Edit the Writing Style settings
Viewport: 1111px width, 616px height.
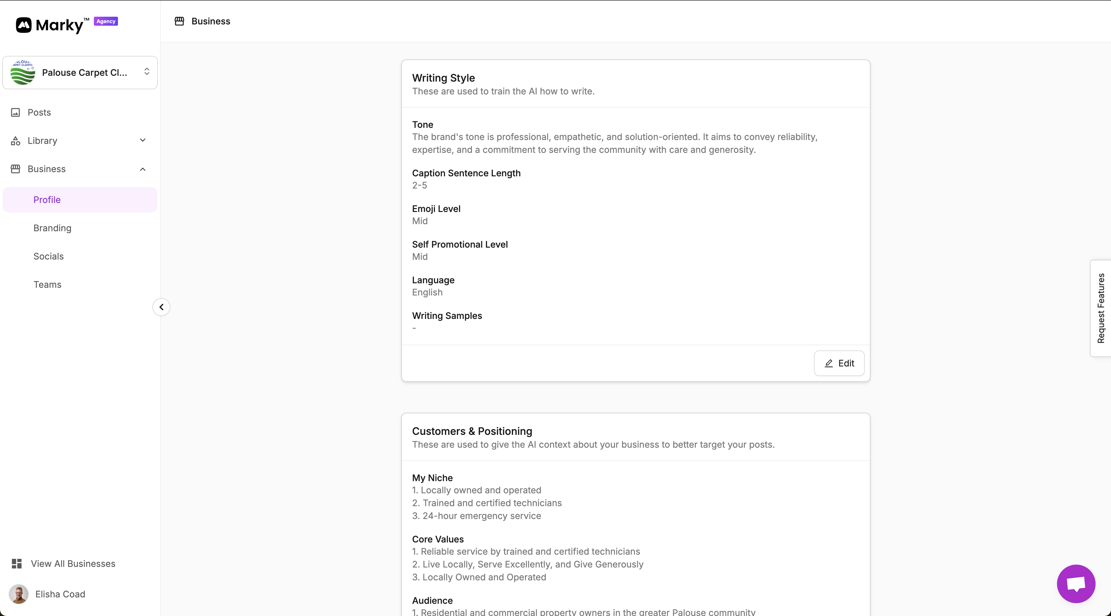click(839, 363)
